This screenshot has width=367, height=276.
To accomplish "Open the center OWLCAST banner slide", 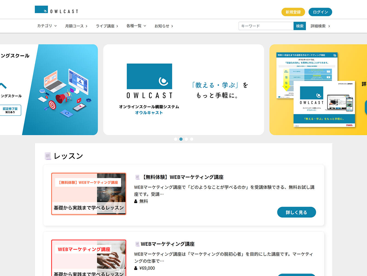I will pos(184,90).
